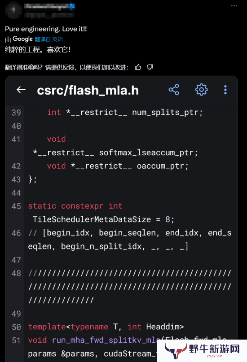
Task: Click the '翻译自 英语' translation link
Action: (x=49, y=39)
